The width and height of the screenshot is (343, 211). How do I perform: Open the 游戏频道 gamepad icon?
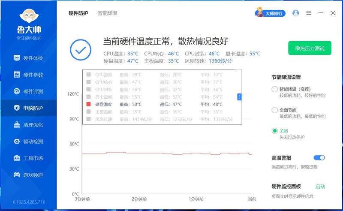[17, 175]
